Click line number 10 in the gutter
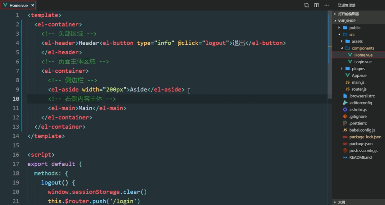 (x=16, y=99)
